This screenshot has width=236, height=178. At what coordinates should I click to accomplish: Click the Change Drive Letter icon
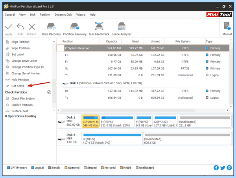point(7,61)
